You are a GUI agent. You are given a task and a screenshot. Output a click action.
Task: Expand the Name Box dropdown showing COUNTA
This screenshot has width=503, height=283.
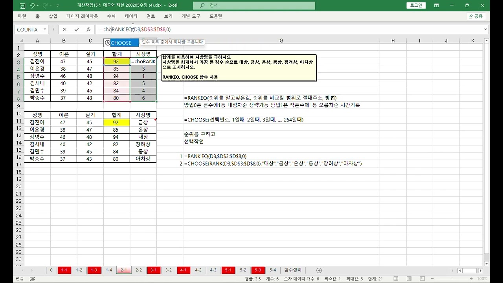[45, 29]
